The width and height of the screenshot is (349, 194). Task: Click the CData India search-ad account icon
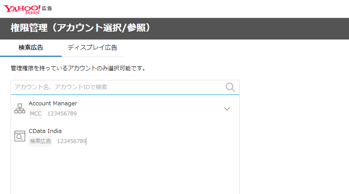pyautogui.click(x=20, y=136)
